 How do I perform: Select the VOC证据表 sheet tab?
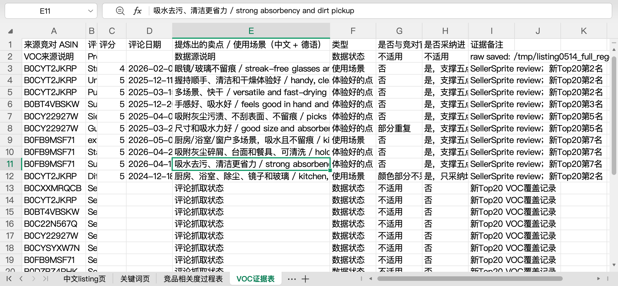tap(256, 279)
